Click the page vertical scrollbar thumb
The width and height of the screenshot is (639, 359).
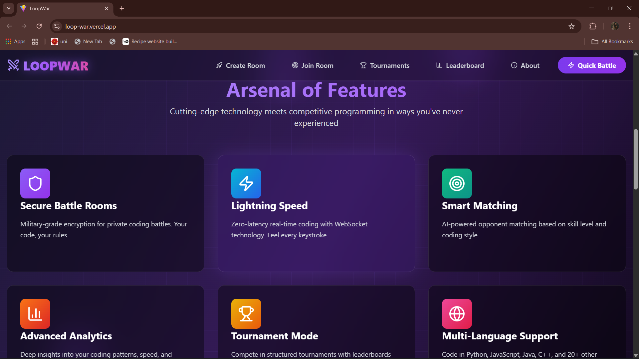[x=636, y=160]
